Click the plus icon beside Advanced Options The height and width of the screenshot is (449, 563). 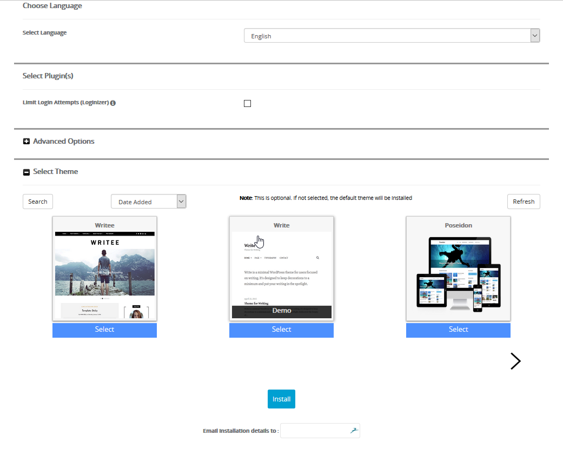27,142
